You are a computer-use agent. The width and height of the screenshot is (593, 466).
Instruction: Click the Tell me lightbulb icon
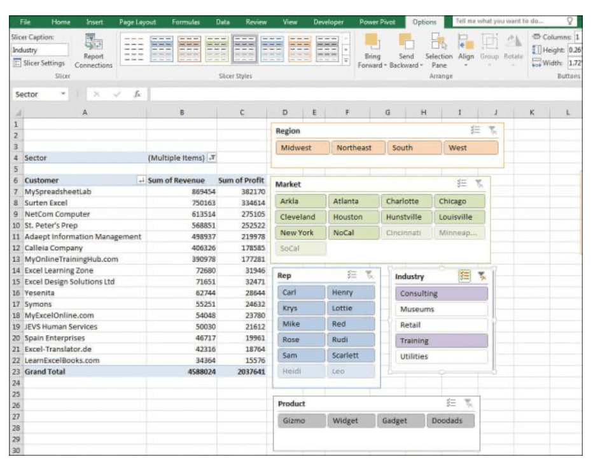click(x=570, y=21)
